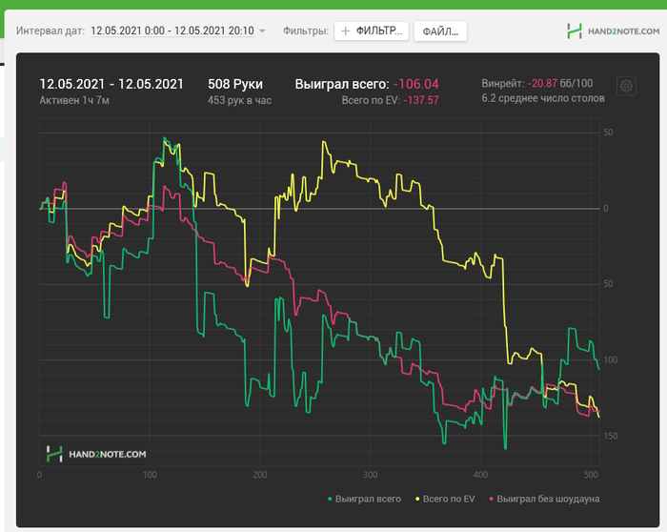The image size is (667, 532).
Task: Click the winrate value -20.87
Action: (x=542, y=83)
